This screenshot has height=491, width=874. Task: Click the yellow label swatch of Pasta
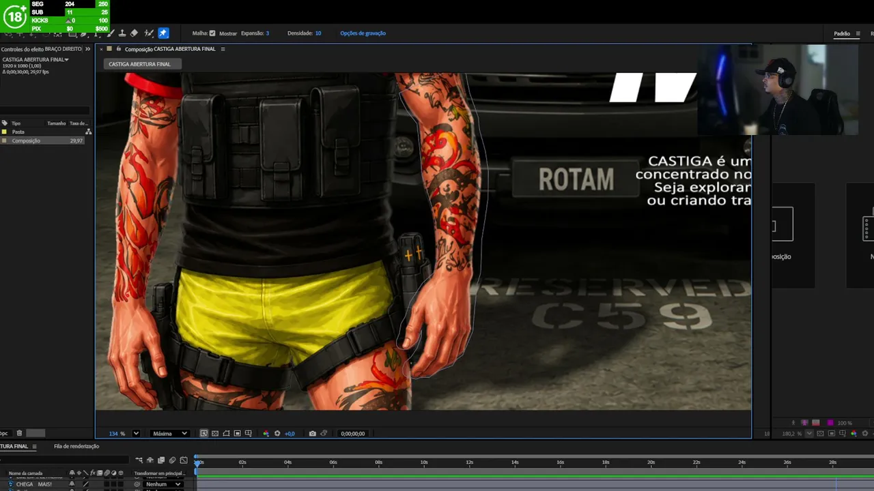pyautogui.click(x=5, y=132)
